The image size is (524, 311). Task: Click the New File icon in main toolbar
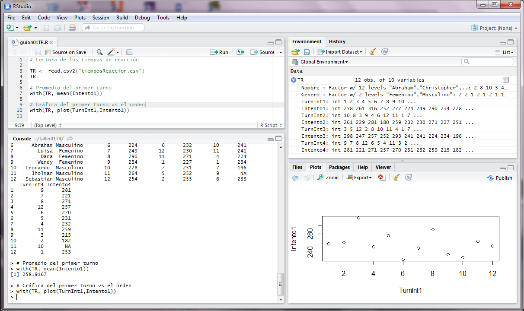click(x=10, y=28)
